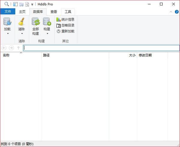Click the magnifier search icon in title bar
The image size is (180, 147).
click(x=7, y=4)
